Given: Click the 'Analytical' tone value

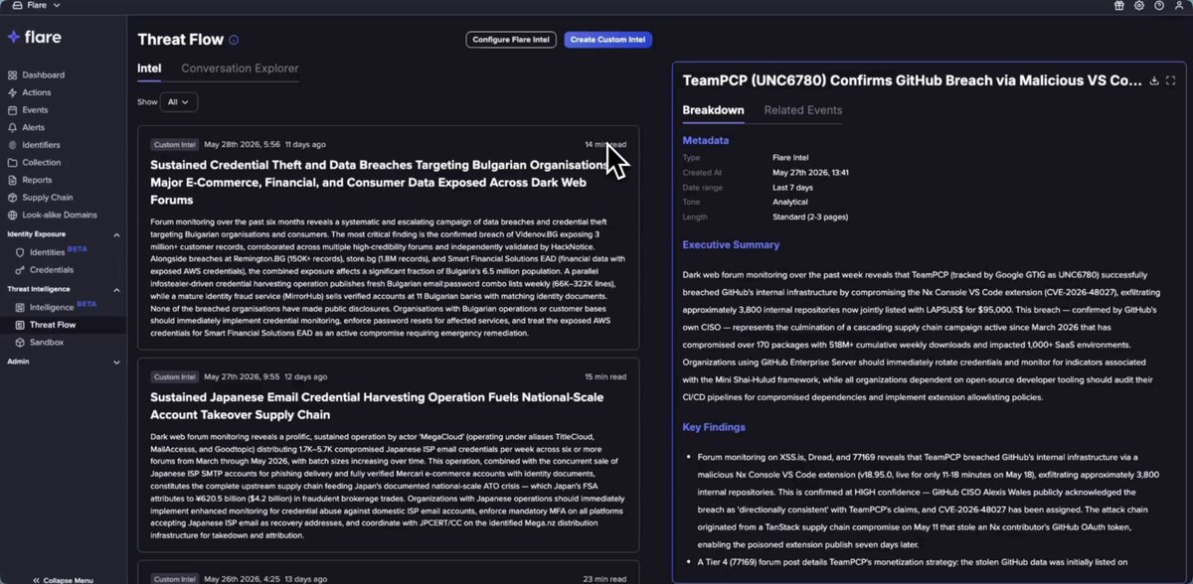Looking at the screenshot, I should point(789,202).
